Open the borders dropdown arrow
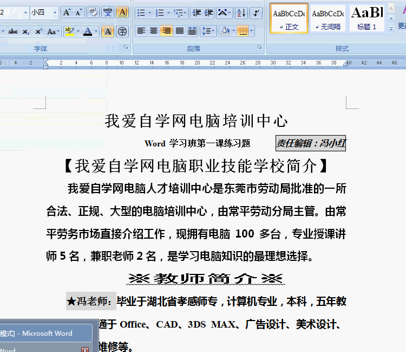Viewport: 406px width, 352px height. pos(251,31)
